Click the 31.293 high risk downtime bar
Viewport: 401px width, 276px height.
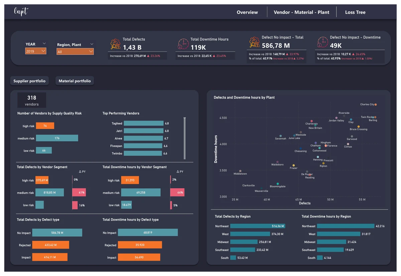click(130, 180)
